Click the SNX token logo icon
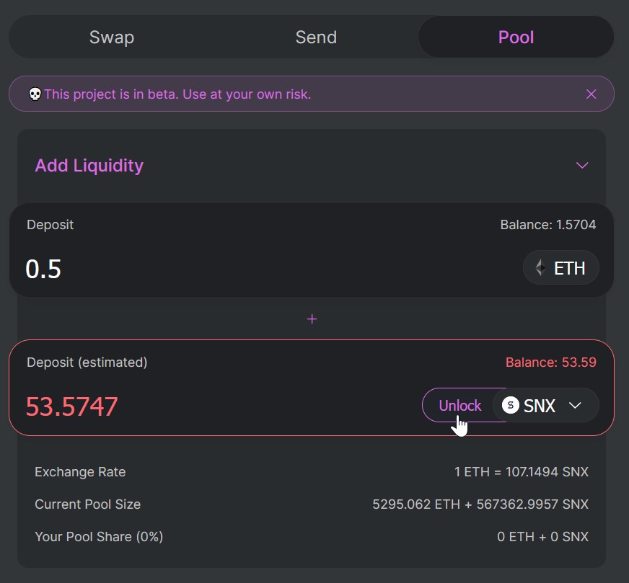The height and width of the screenshot is (583, 629). pyautogui.click(x=510, y=405)
